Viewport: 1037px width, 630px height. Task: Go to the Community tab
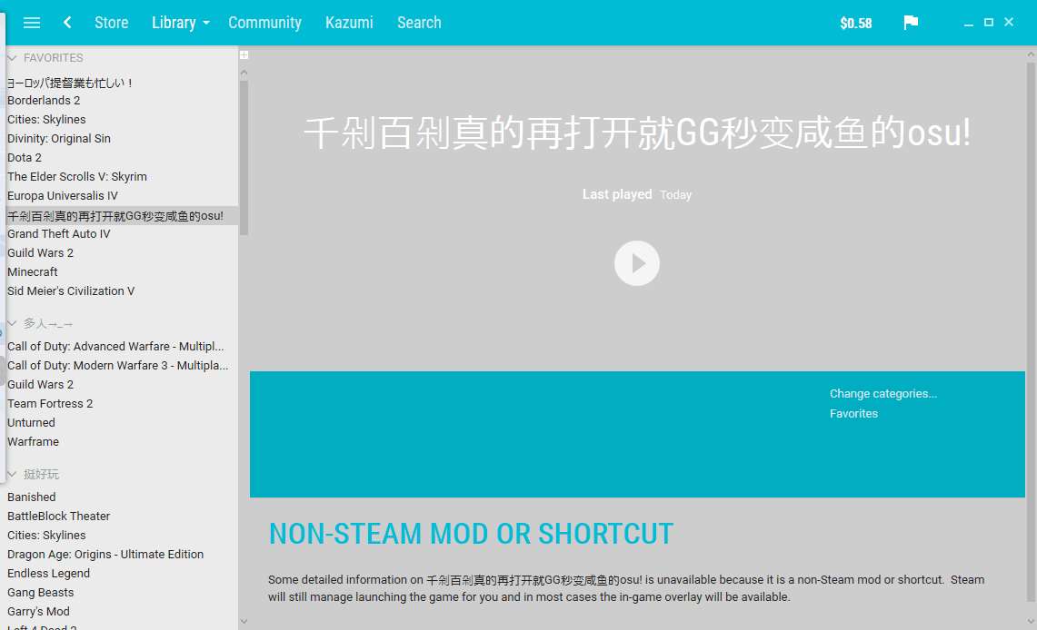click(x=264, y=23)
